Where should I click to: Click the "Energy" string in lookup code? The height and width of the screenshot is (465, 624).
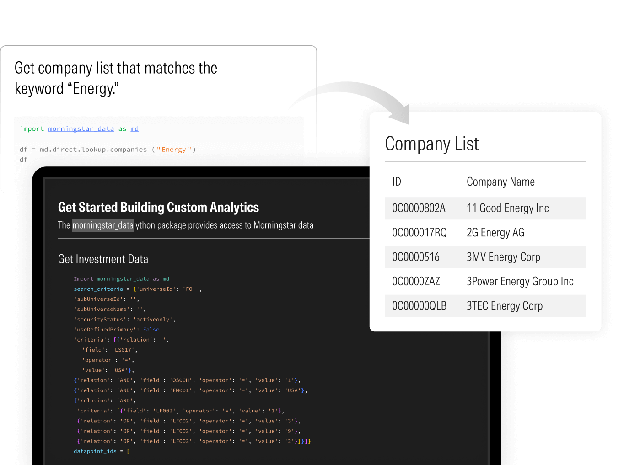[x=174, y=150]
